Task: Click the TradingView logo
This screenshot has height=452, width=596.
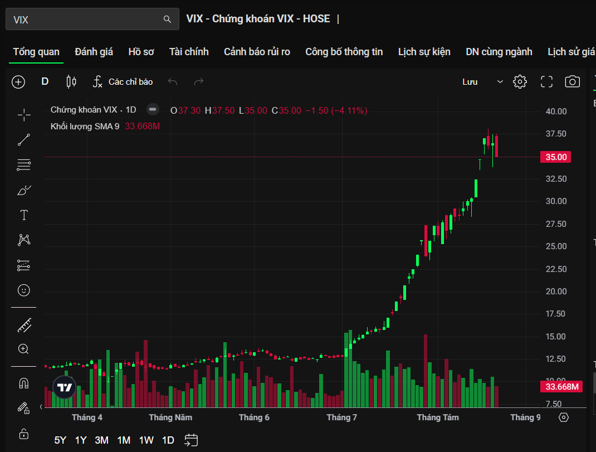Action: tap(65, 387)
